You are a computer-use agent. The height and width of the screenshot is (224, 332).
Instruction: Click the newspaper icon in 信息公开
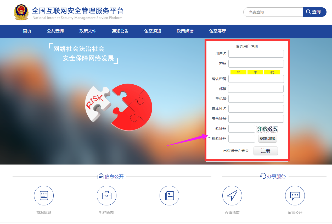click(169, 196)
